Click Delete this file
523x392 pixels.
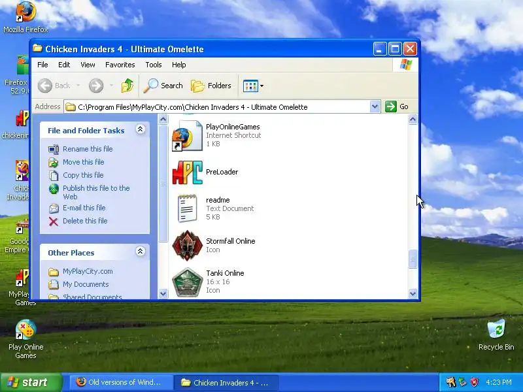pyautogui.click(x=85, y=221)
